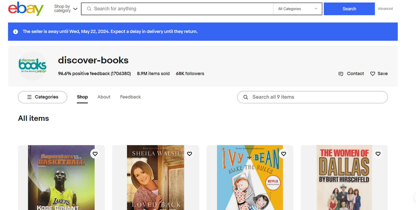Click the magnifier in store search

(246, 97)
